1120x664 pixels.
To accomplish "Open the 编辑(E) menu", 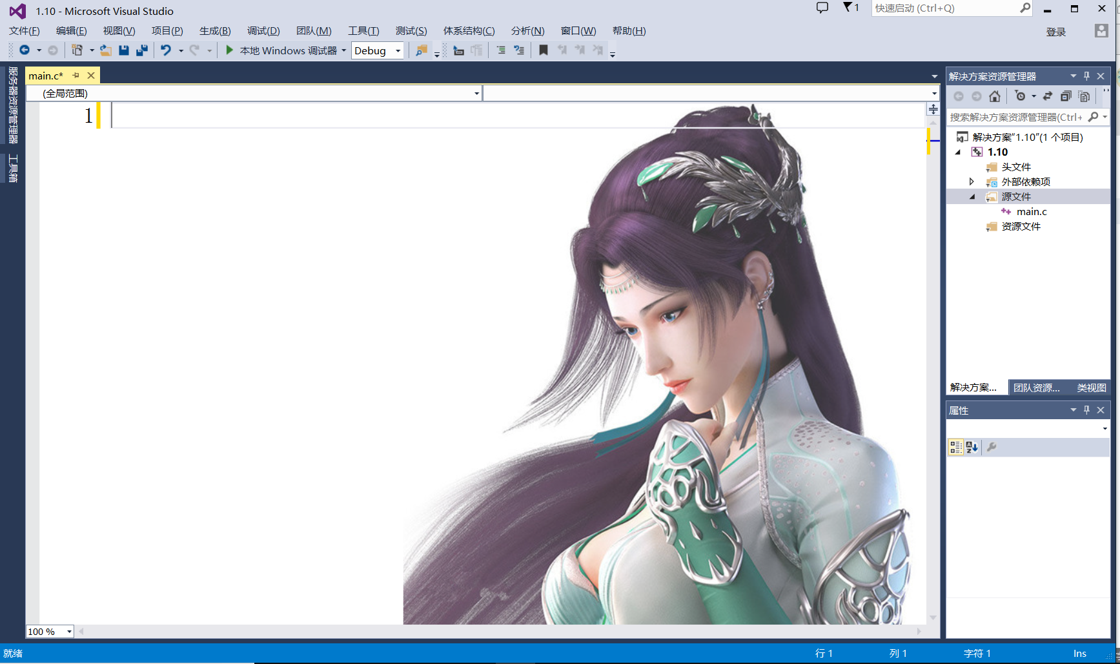I will [x=72, y=31].
